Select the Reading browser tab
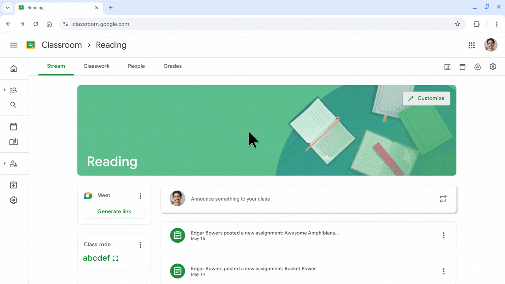The image size is (505, 284). click(x=59, y=8)
